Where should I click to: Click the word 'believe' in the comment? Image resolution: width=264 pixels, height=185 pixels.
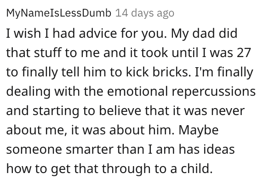pyautogui.click(x=120, y=110)
